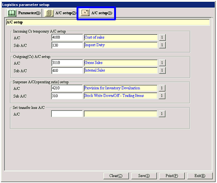The width and height of the screenshot is (217, 183).
Task: Focus the Incoming A/C field showing 4100
Action: tap(67, 38)
